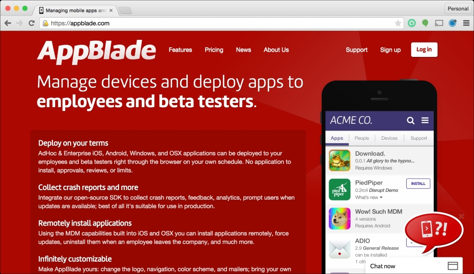Install the PiedPiper app
This screenshot has height=274, width=474.
click(x=418, y=183)
